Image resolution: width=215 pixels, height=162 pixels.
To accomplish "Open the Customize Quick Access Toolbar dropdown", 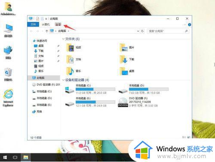I will pyautogui.click(x=46, y=19).
